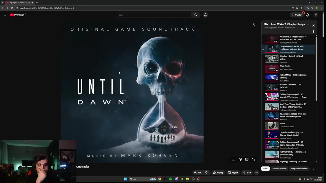This screenshot has height=183, width=326.
Task: Play Woodkid - Goliath from playlist
Action: 289,59
